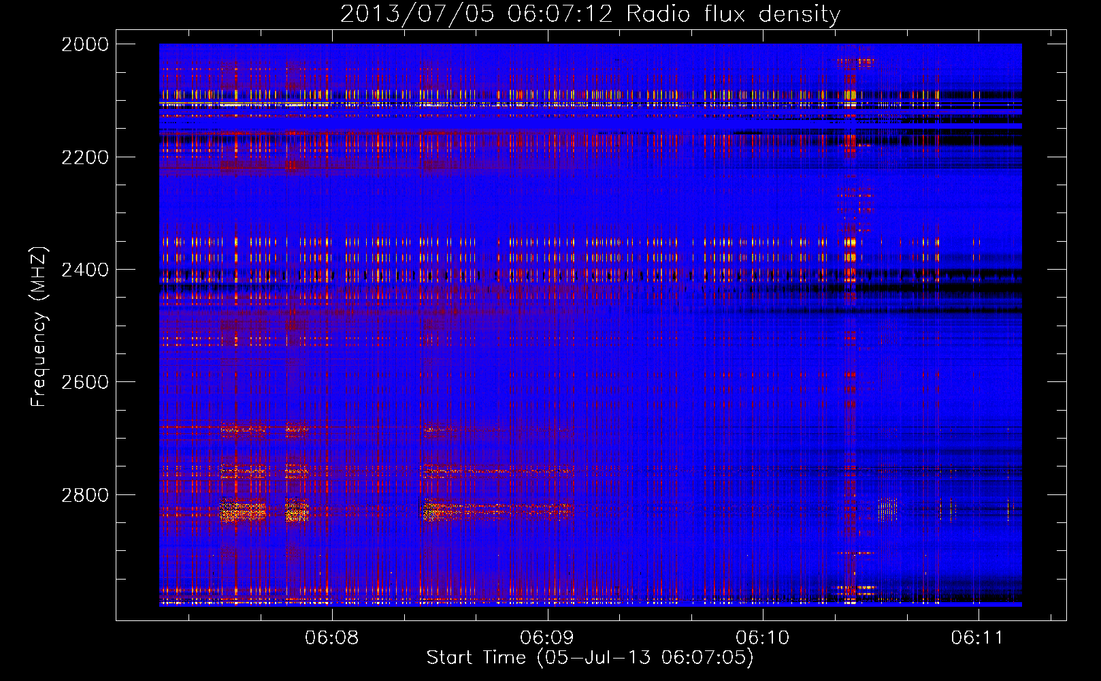Click the "Frequency (MHZ)" axis label
1101x681 pixels.
click(39, 327)
